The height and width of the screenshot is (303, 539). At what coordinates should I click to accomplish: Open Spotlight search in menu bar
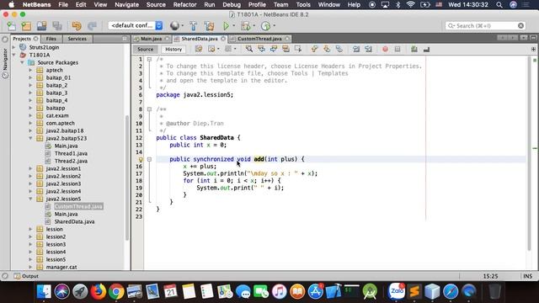pyautogui.click(x=499, y=5)
